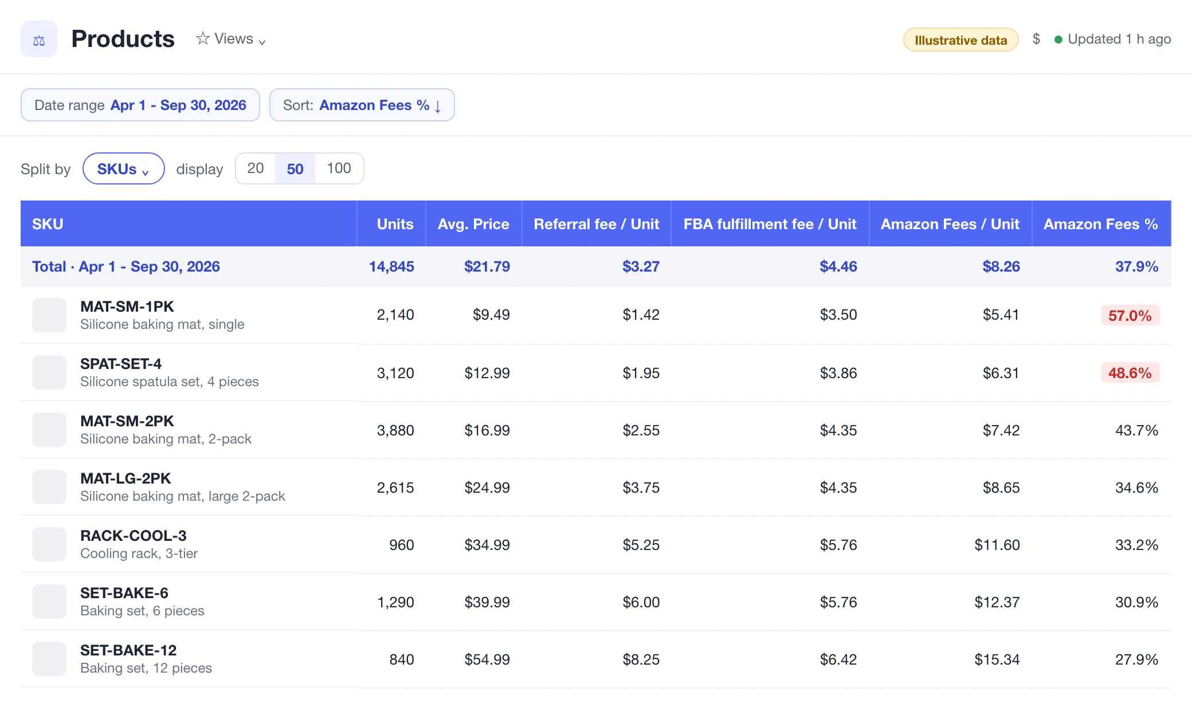Click the $39.99 average price cell
The height and width of the screenshot is (707, 1192).
tap(487, 602)
